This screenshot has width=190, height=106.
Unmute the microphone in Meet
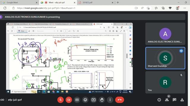(61, 100)
